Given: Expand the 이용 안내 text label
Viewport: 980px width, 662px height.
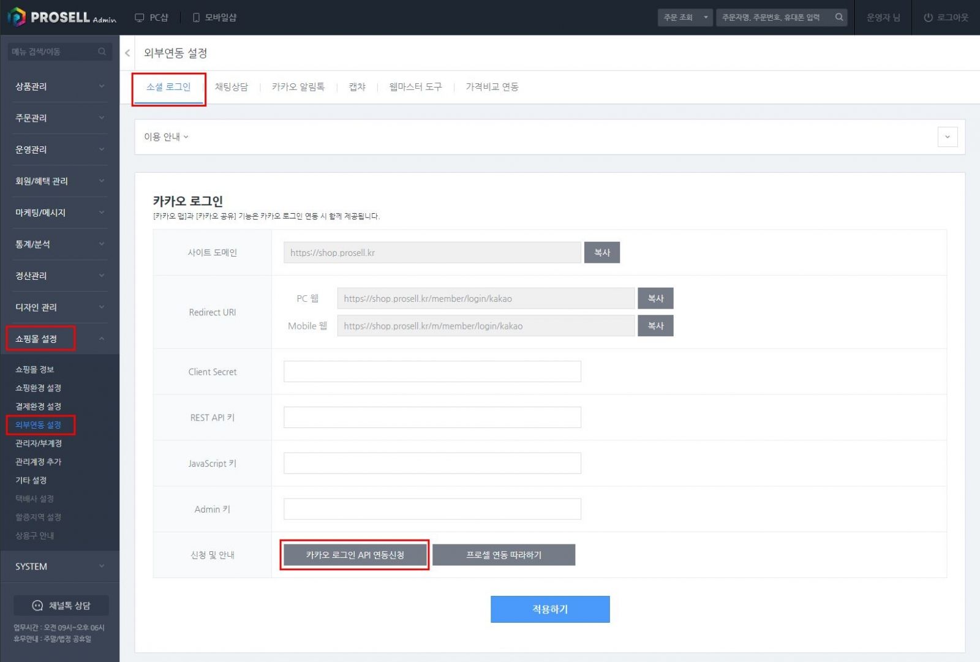Looking at the screenshot, I should pos(166,137).
